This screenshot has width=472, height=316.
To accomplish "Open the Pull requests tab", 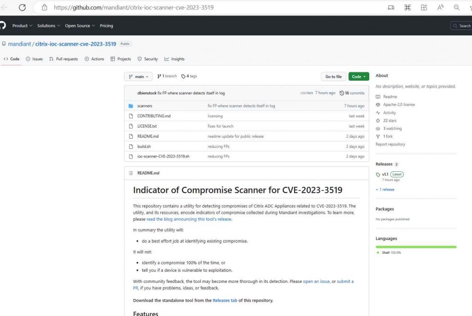I will pos(64,59).
